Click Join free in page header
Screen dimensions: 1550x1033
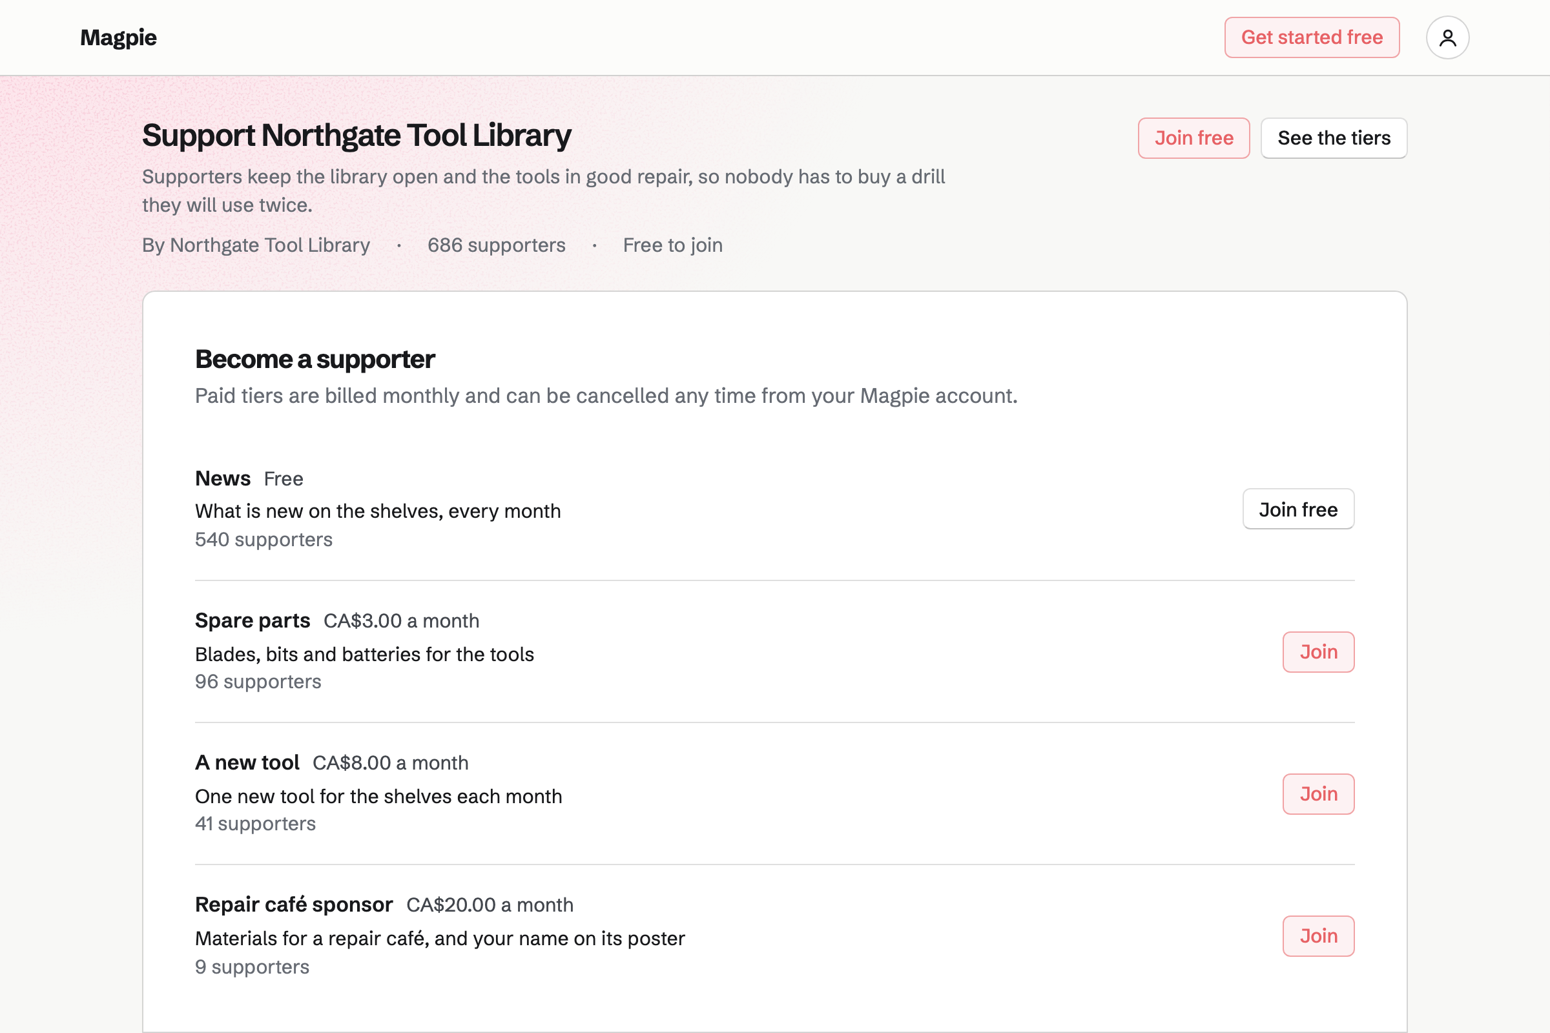point(1193,138)
